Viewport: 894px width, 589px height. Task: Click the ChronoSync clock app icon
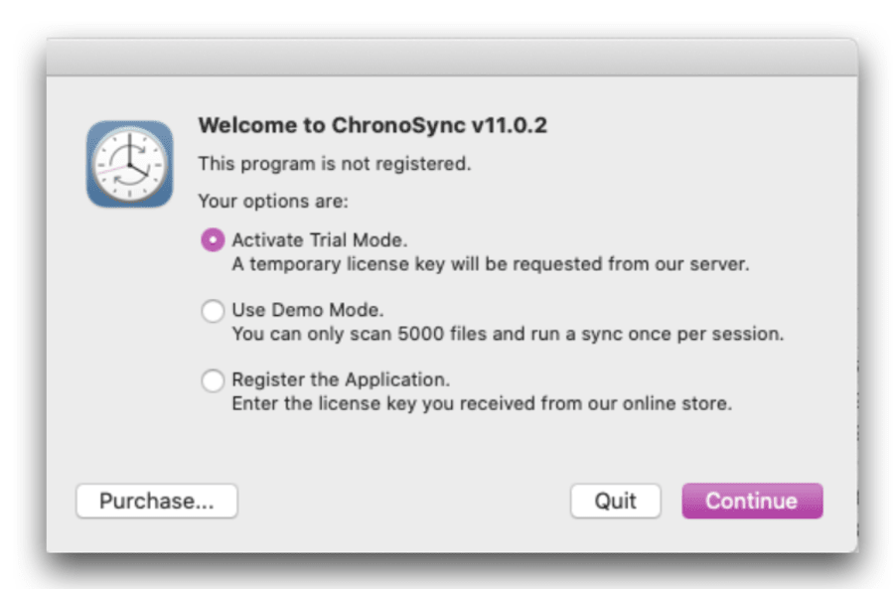[129, 164]
